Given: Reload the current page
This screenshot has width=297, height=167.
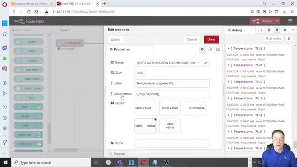Looking at the screenshot, I should [29, 12].
